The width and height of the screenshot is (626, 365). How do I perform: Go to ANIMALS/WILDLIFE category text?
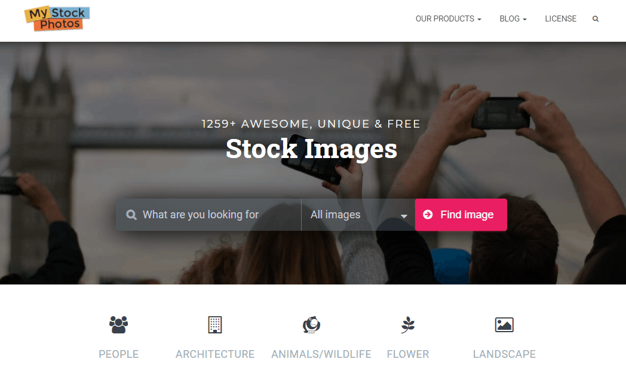coord(321,354)
